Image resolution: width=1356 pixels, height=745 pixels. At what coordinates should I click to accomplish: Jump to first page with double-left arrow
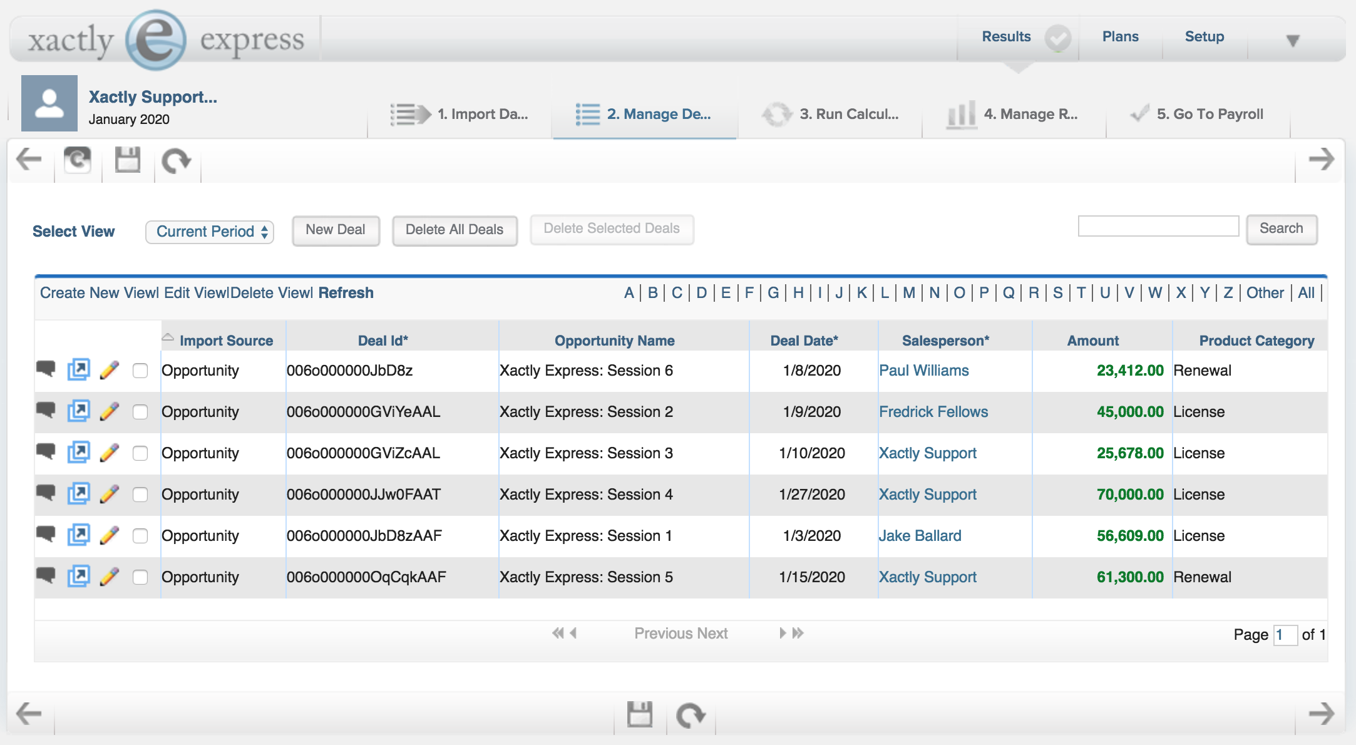(x=558, y=633)
